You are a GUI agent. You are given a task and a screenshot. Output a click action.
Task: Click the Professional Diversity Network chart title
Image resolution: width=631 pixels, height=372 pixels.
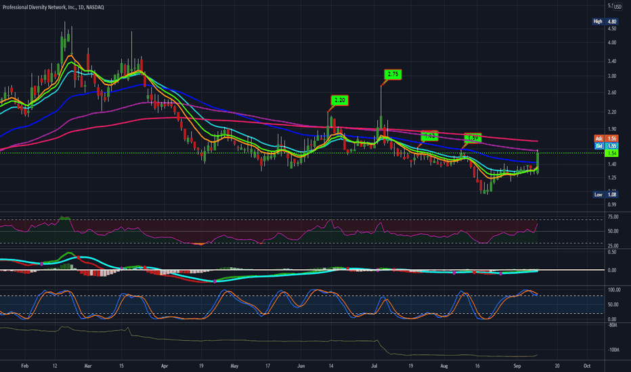[53, 7]
